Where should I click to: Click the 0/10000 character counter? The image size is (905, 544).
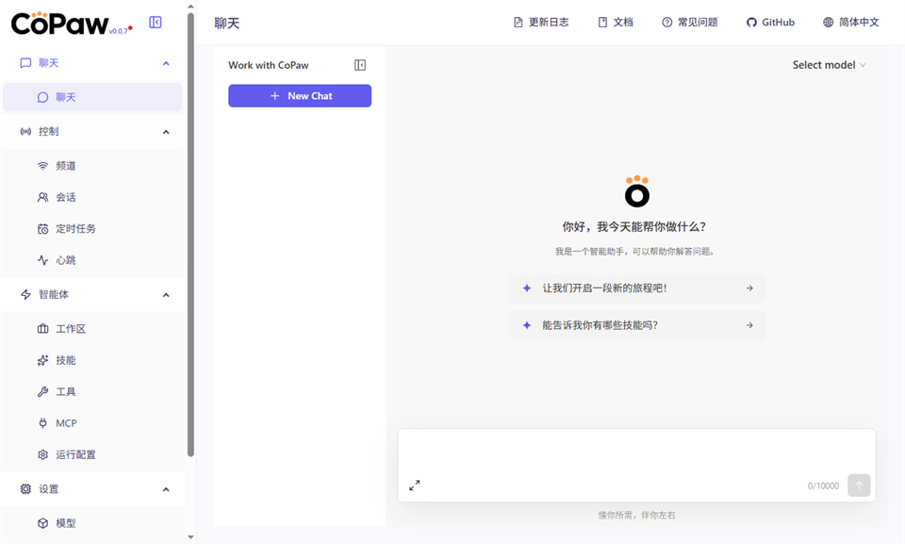pos(823,486)
